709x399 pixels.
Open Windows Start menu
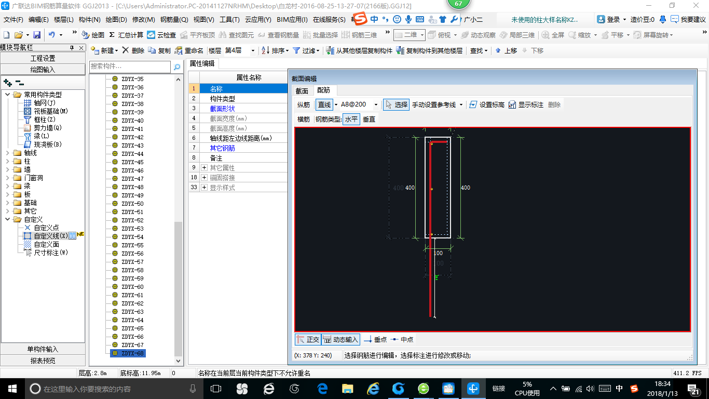tap(11, 389)
